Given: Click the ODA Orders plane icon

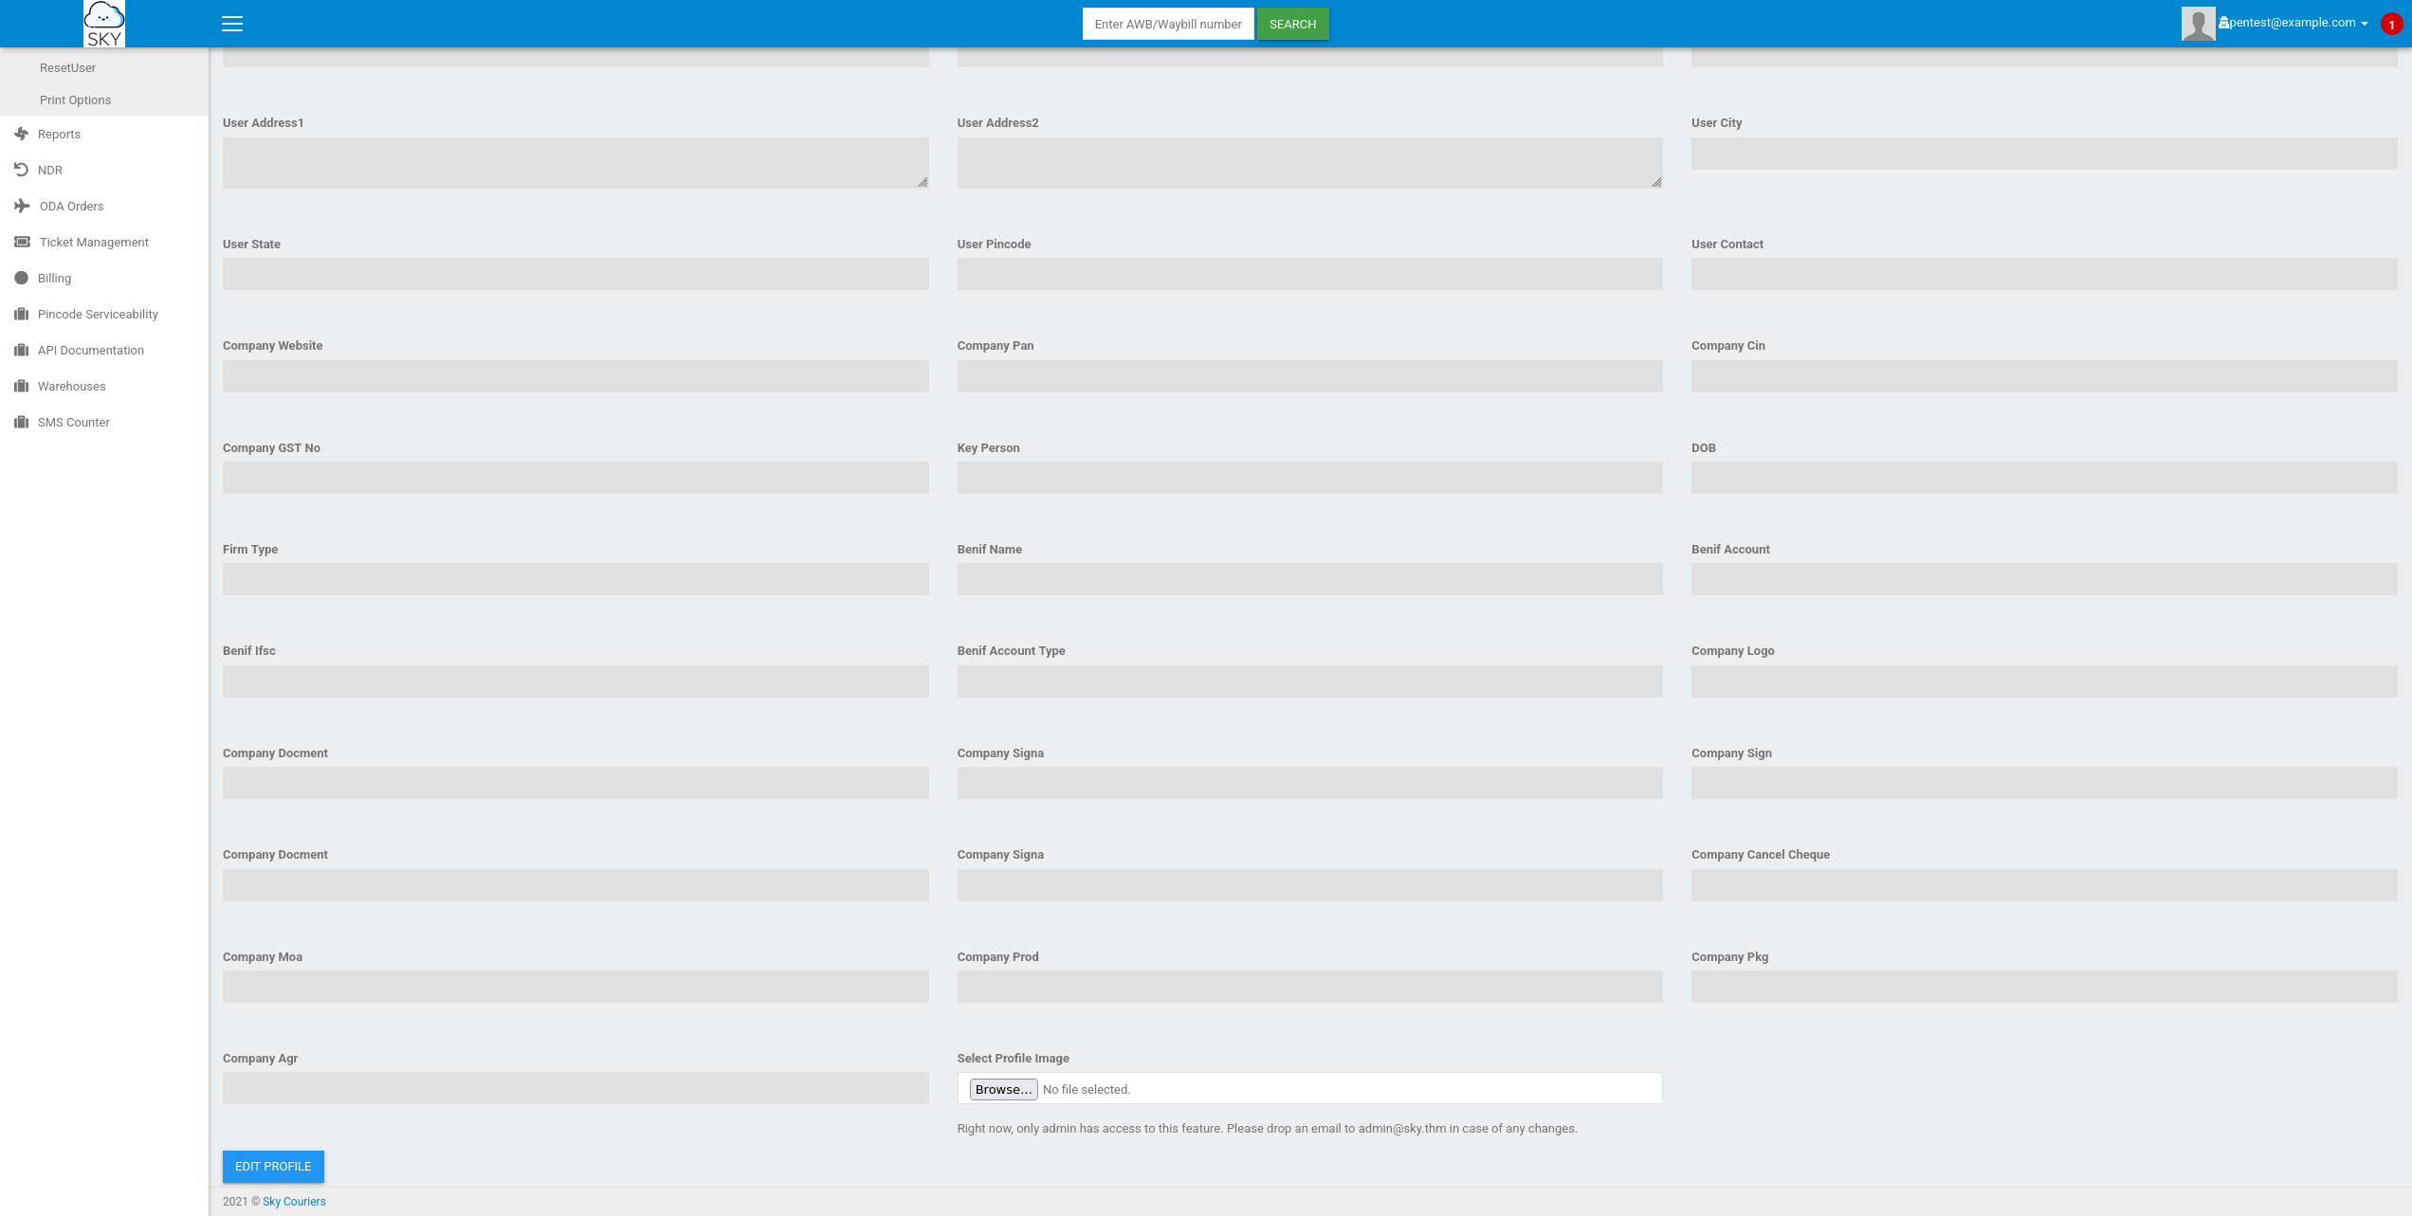Looking at the screenshot, I should click(x=22, y=206).
